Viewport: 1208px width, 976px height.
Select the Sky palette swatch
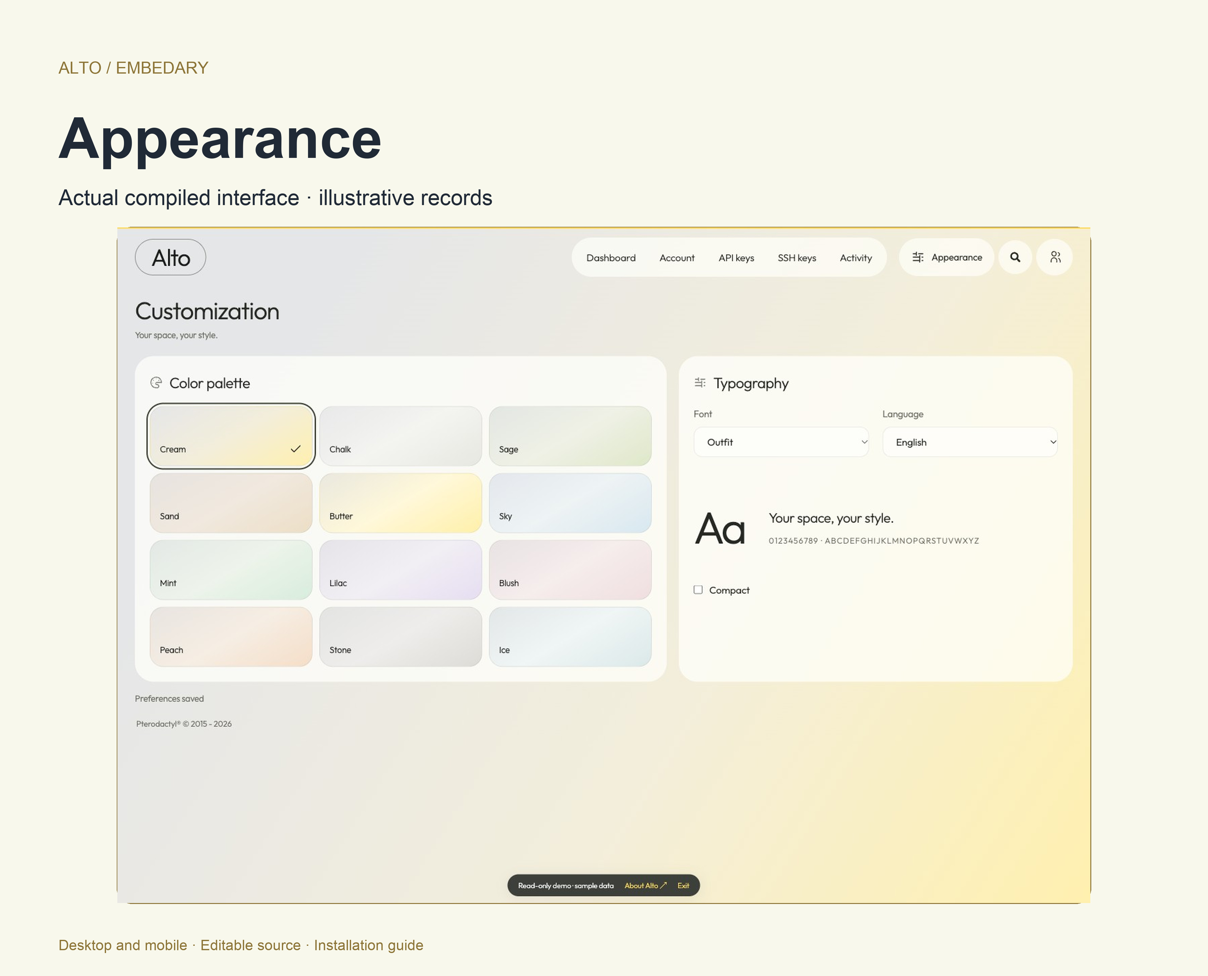pyautogui.click(x=570, y=503)
